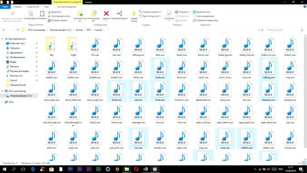Switch to details view toggle in status bar
Screen dimensions: 307x173
tap(300, 163)
